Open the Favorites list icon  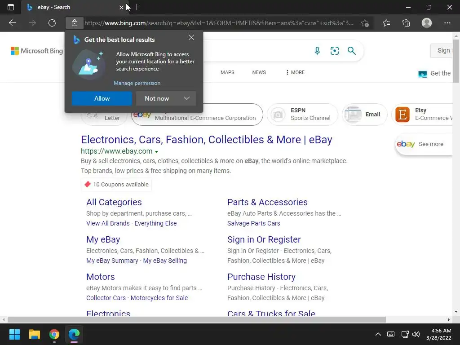click(x=386, y=23)
